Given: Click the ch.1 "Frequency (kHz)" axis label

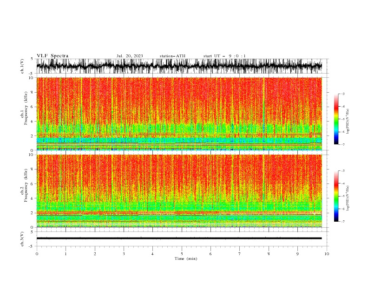Looking at the screenshot, I should click(x=26, y=108).
